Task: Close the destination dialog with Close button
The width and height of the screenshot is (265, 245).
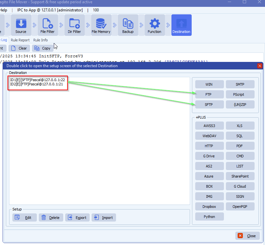Action: [x=247, y=236]
